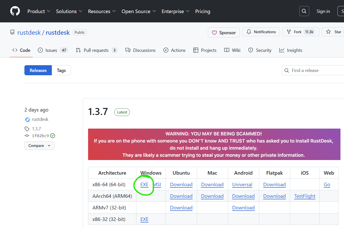Image resolution: width=344 pixels, height=229 pixels.
Task: Switch to the Tags view
Action: (x=61, y=70)
